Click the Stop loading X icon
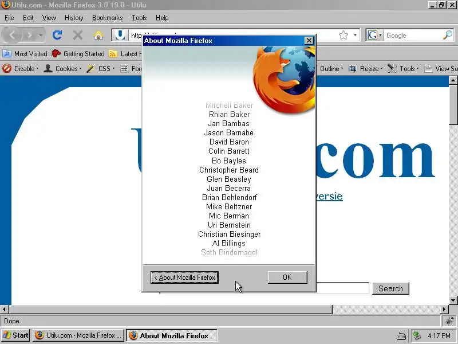The height and width of the screenshot is (344, 458). click(78, 36)
